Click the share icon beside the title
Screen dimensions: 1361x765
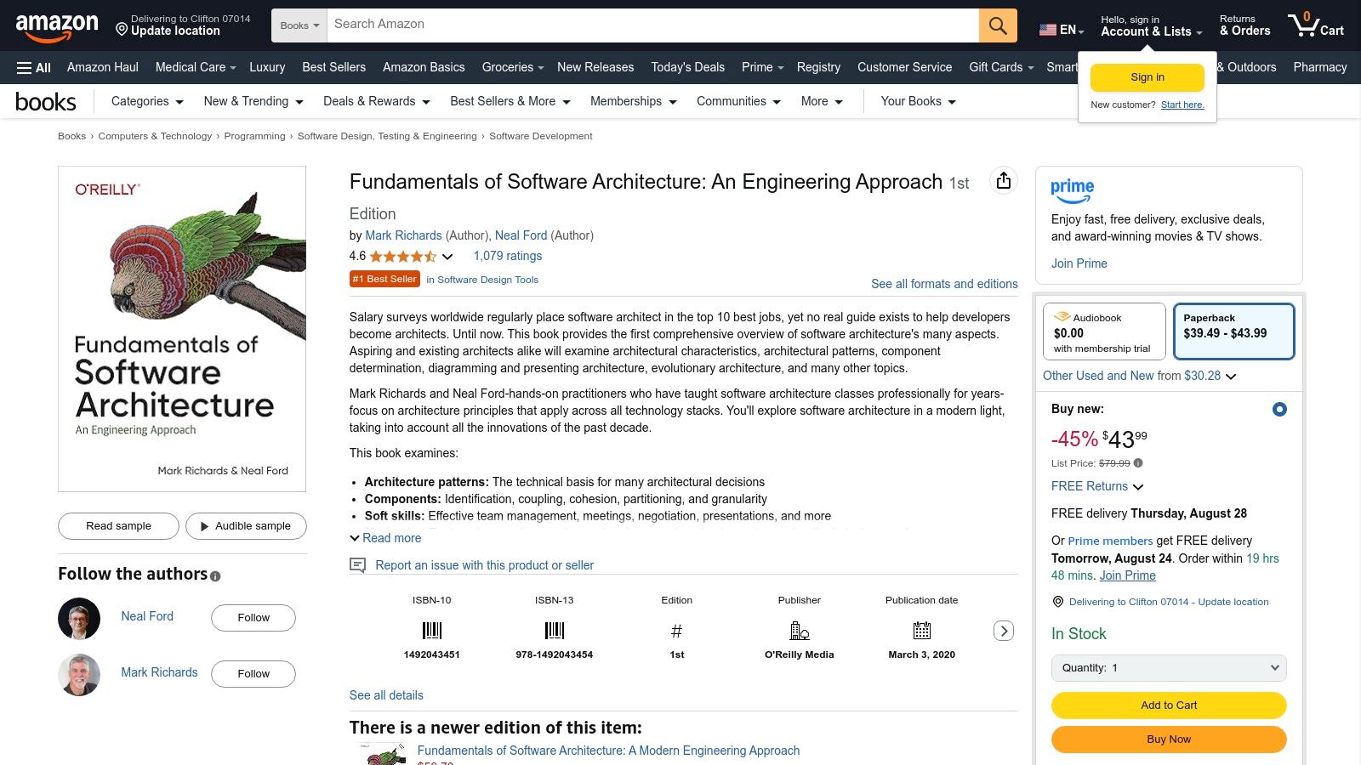tap(1004, 180)
